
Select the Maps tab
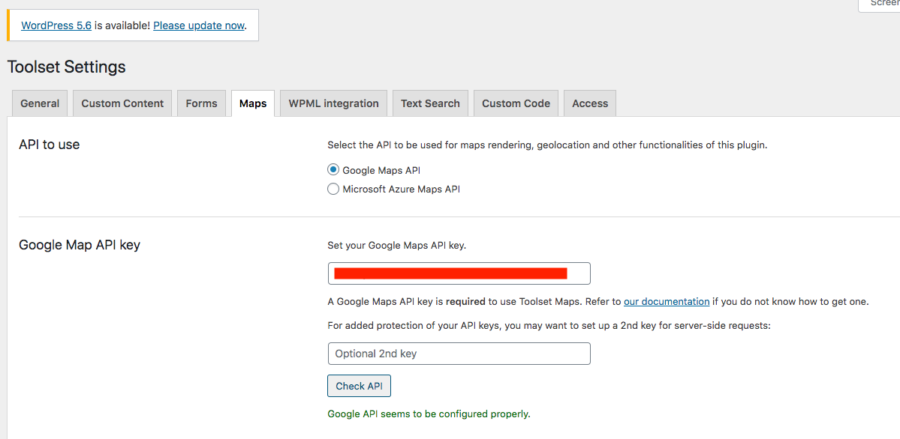coord(253,103)
